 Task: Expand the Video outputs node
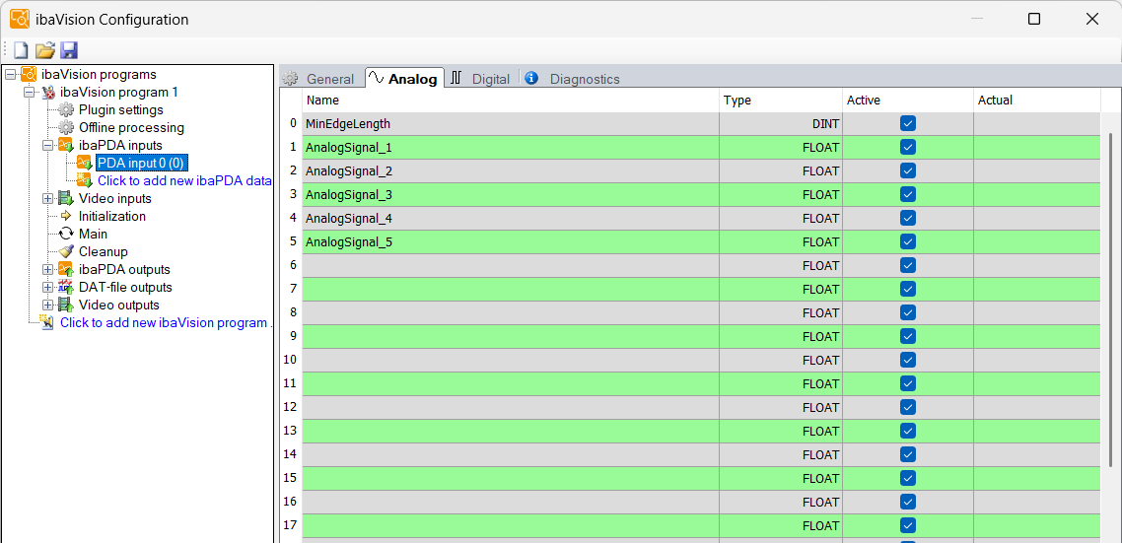pyautogui.click(x=48, y=305)
